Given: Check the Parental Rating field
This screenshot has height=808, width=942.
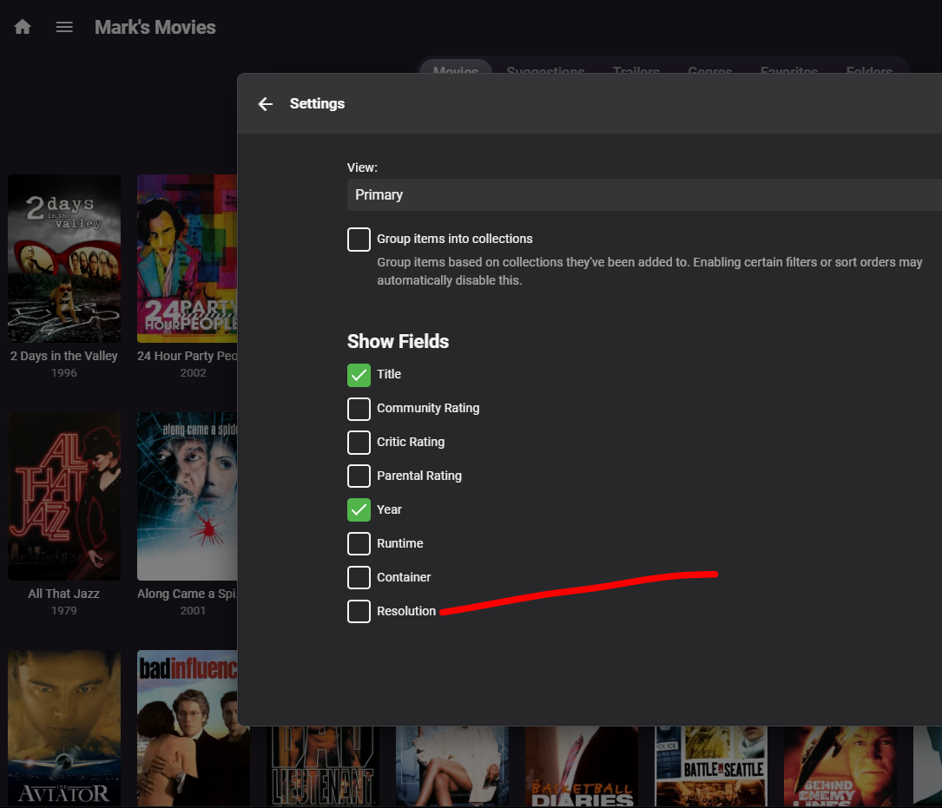Looking at the screenshot, I should (359, 476).
